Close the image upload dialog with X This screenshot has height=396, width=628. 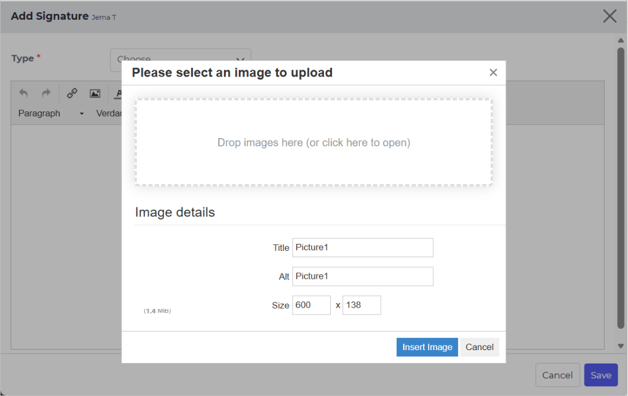pyautogui.click(x=493, y=73)
